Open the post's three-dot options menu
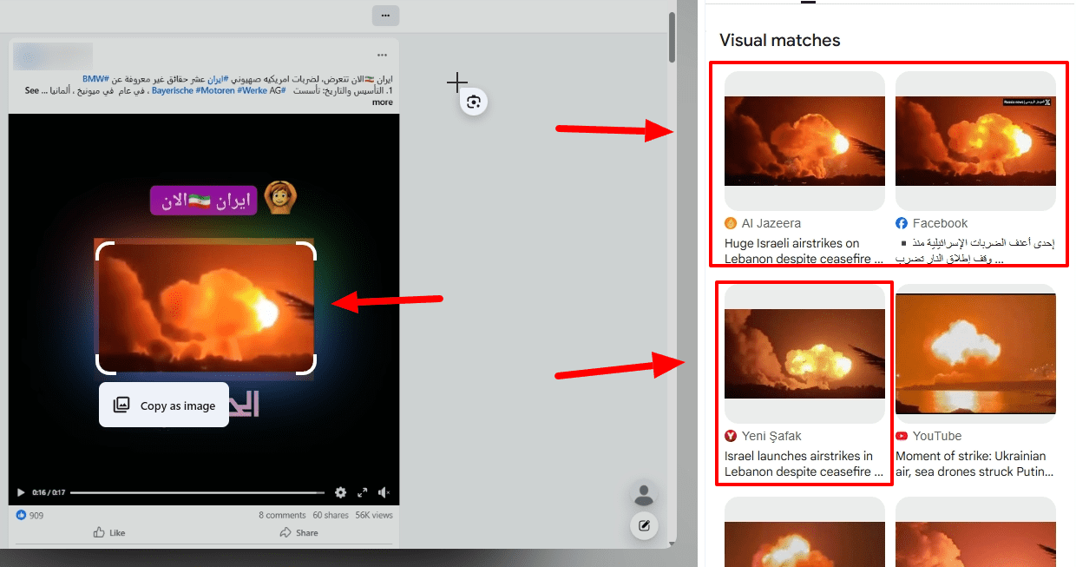1076x567 pixels. 382,55
